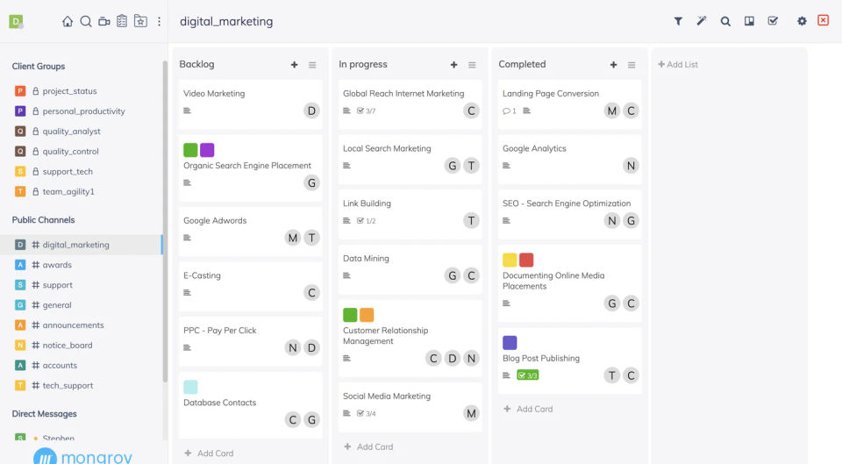Click the purple label on Organic Search Engine Placement
842x464 pixels.
coord(207,150)
